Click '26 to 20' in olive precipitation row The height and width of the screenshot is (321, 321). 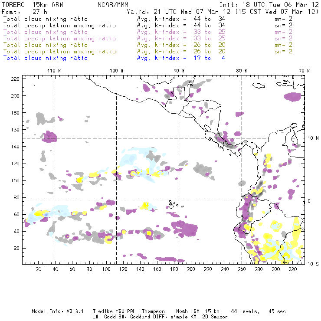tap(210, 51)
